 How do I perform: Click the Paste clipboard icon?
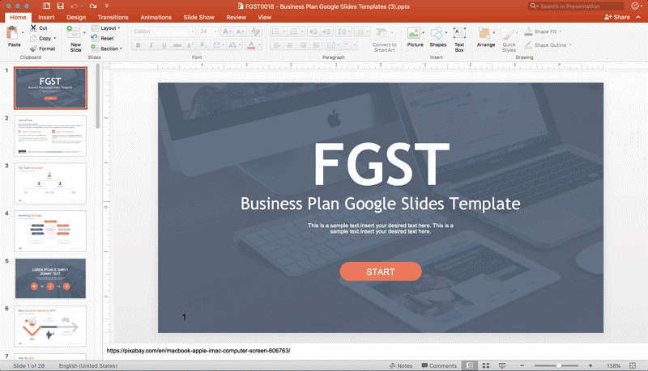13,33
